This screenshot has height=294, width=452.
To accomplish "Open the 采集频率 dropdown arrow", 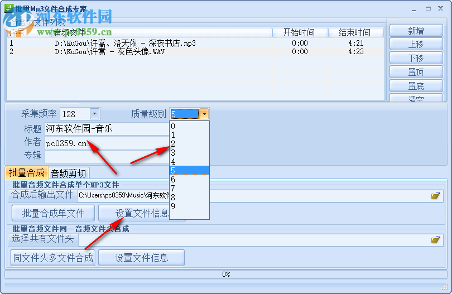I will pyautogui.click(x=94, y=114).
